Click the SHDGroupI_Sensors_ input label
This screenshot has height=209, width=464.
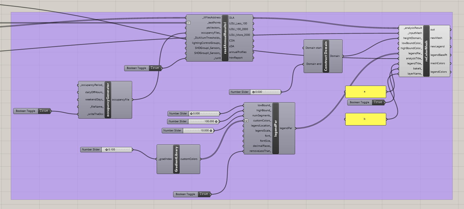[208, 48]
